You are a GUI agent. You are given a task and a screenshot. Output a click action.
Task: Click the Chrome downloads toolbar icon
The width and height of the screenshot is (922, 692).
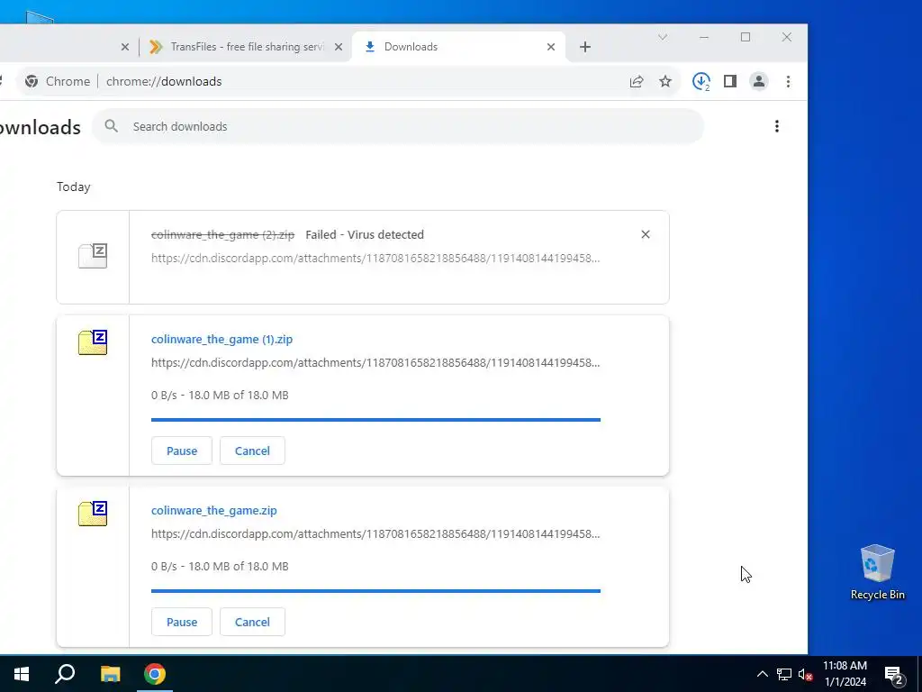[x=701, y=81]
